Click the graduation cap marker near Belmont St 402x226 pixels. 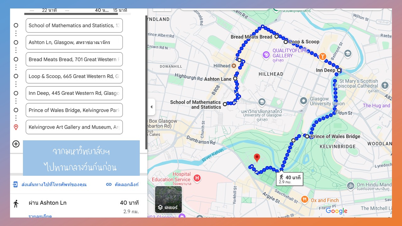[347, 53]
